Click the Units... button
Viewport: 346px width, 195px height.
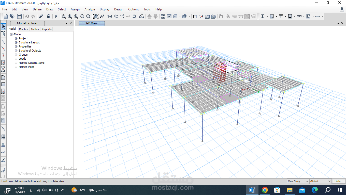click(x=339, y=181)
